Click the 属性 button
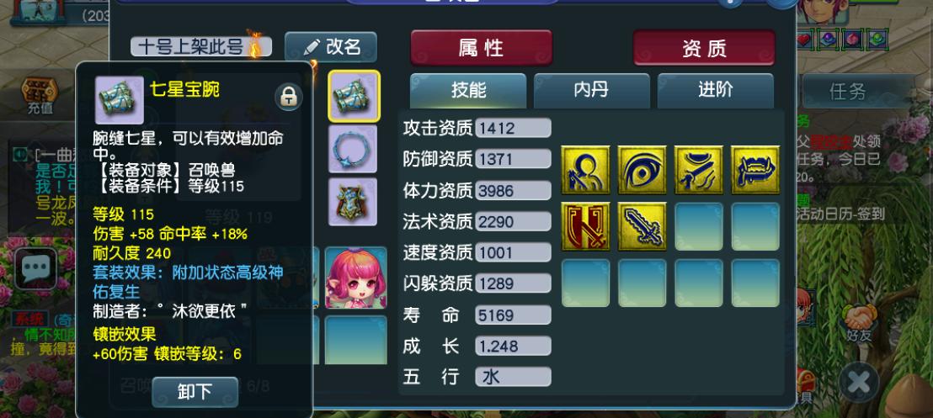The width and height of the screenshot is (933, 418). [482, 48]
